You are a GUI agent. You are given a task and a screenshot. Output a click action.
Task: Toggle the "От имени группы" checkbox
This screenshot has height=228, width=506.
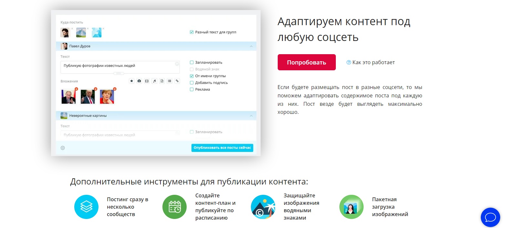192,76
